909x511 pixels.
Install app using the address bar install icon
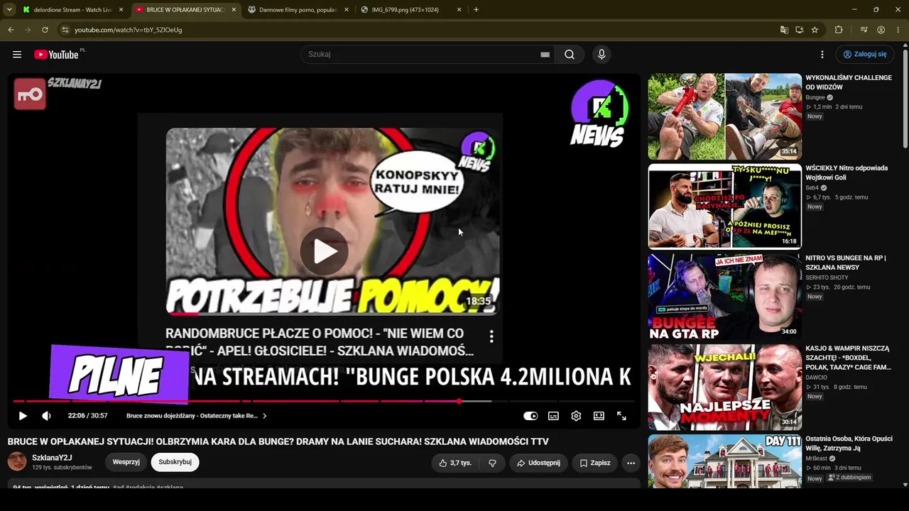click(x=799, y=30)
